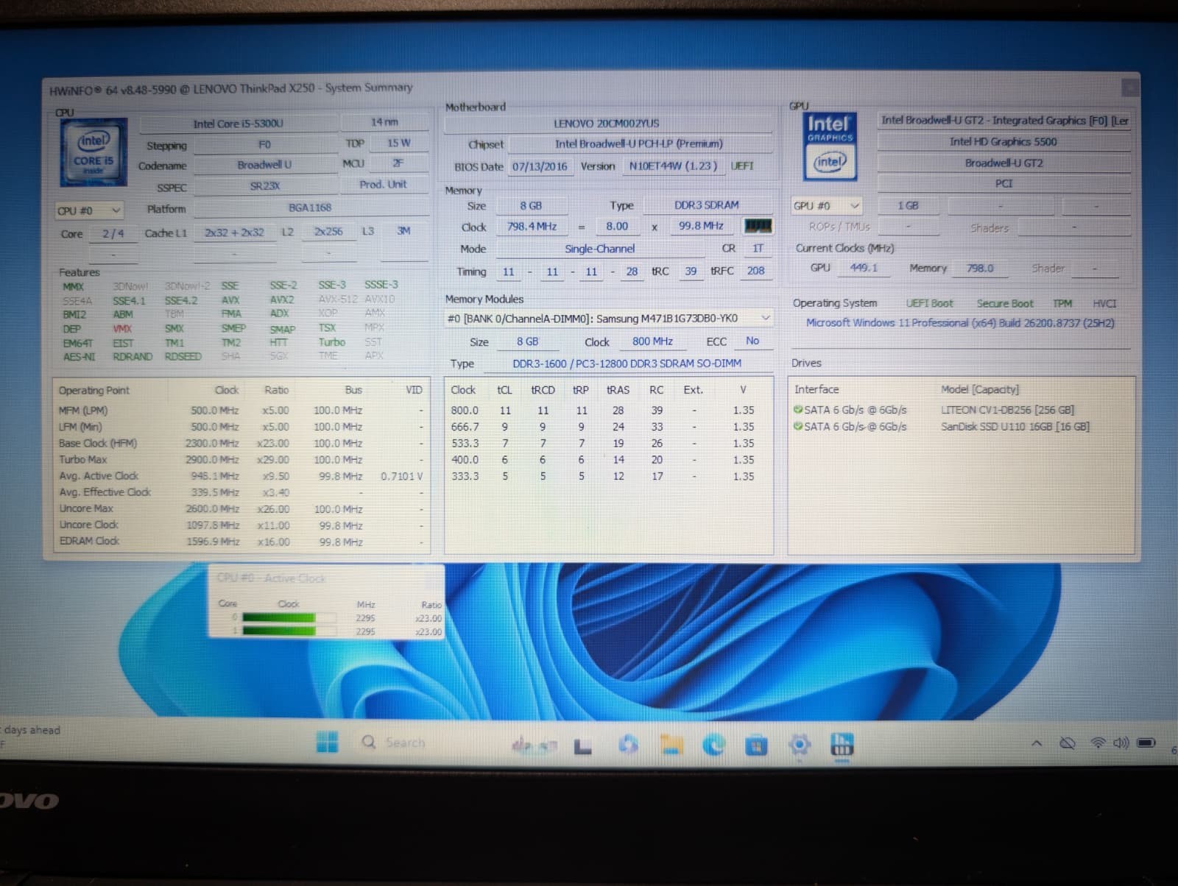
Task: Open Copilot from the taskbar
Action: pos(628,744)
